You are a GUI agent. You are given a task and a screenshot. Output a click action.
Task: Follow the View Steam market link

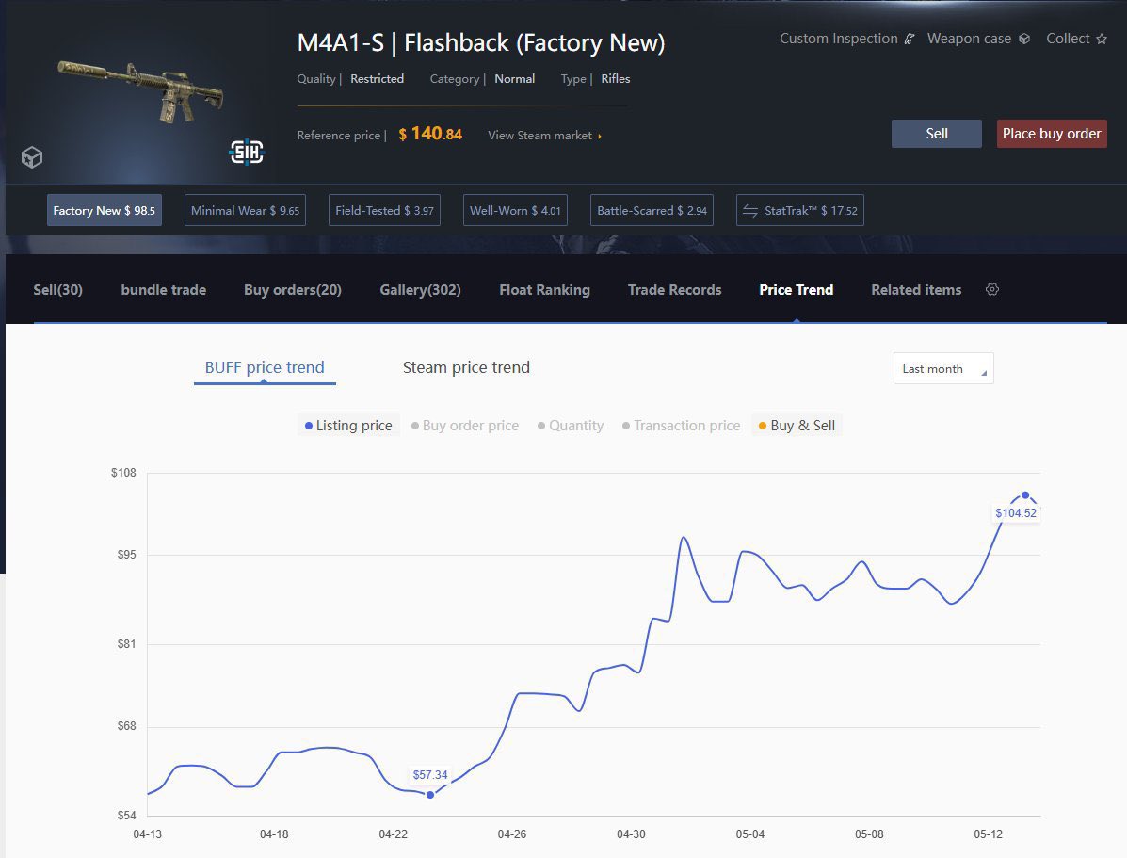pyautogui.click(x=545, y=136)
